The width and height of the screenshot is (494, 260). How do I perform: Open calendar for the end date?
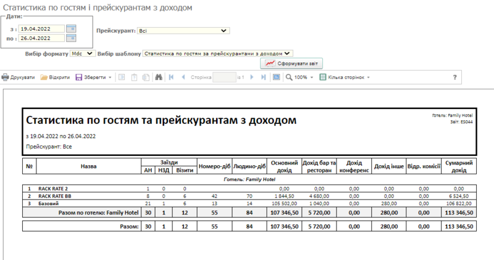[x=70, y=38]
